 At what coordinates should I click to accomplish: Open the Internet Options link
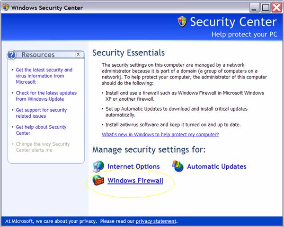133,166
